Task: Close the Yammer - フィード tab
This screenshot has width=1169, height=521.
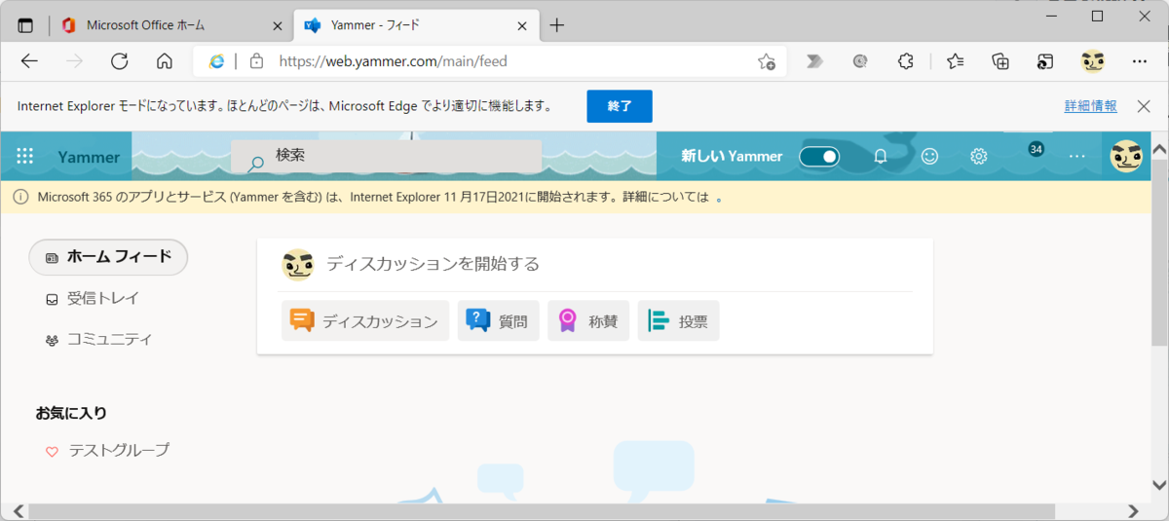Action: pyautogui.click(x=522, y=25)
